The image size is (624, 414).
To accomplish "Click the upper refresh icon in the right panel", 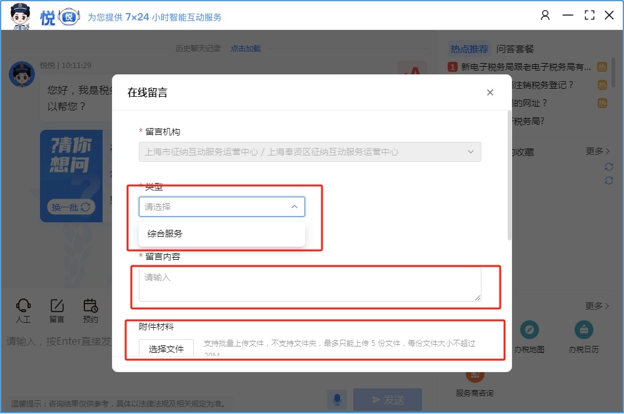I will (x=608, y=167).
